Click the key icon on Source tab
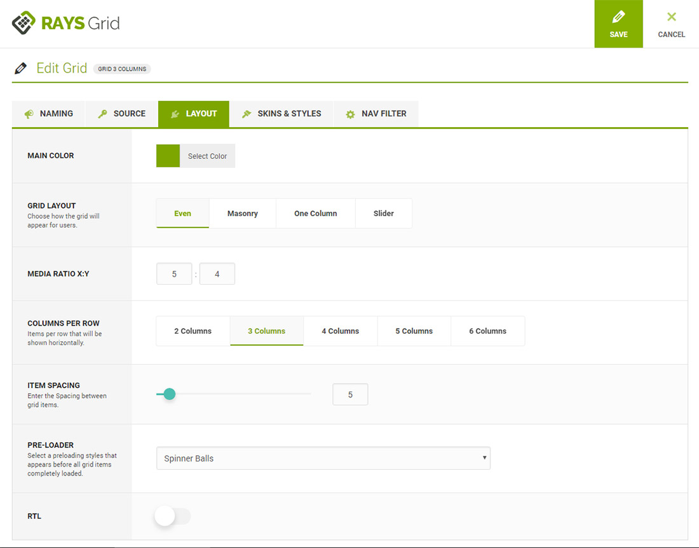The height and width of the screenshot is (548, 699). coord(102,114)
